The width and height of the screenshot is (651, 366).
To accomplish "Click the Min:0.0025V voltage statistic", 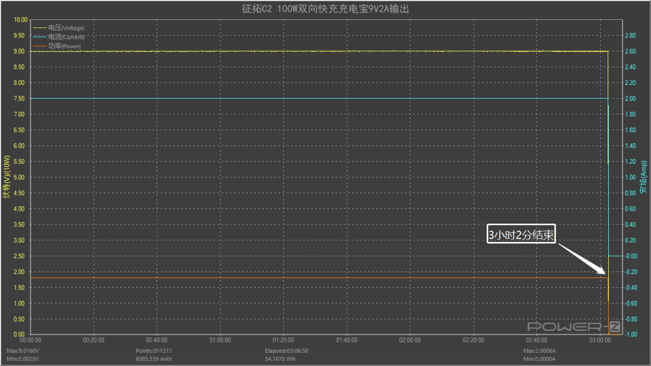I will point(22,359).
